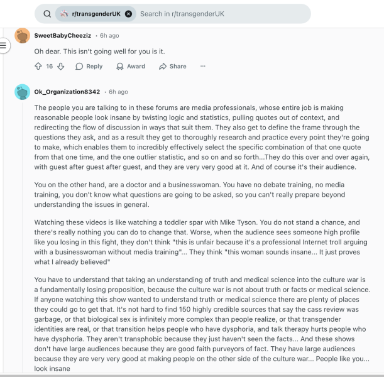This screenshot has height=377, width=384.
Task: Click the reply speech bubble icon
Action: 79,66
